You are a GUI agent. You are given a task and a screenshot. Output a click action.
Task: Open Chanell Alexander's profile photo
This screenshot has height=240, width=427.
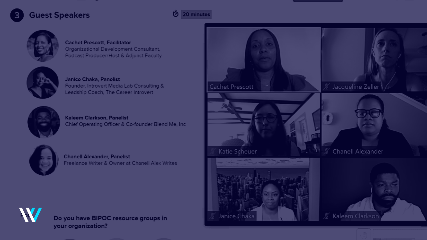click(x=44, y=160)
